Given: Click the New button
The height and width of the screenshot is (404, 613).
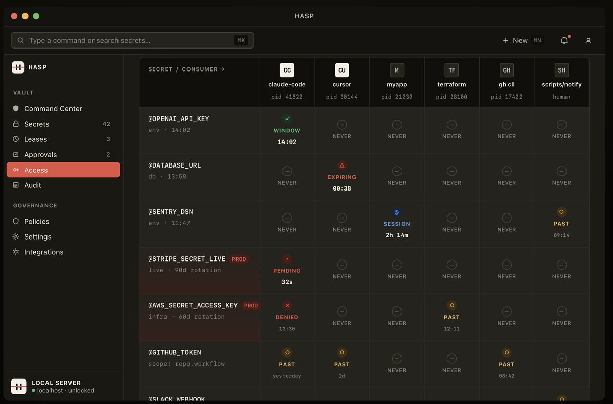Looking at the screenshot, I should (x=522, y=40).
